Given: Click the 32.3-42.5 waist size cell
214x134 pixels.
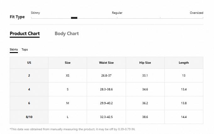Looking at the screenshot, I should click(x=106, y=117).
